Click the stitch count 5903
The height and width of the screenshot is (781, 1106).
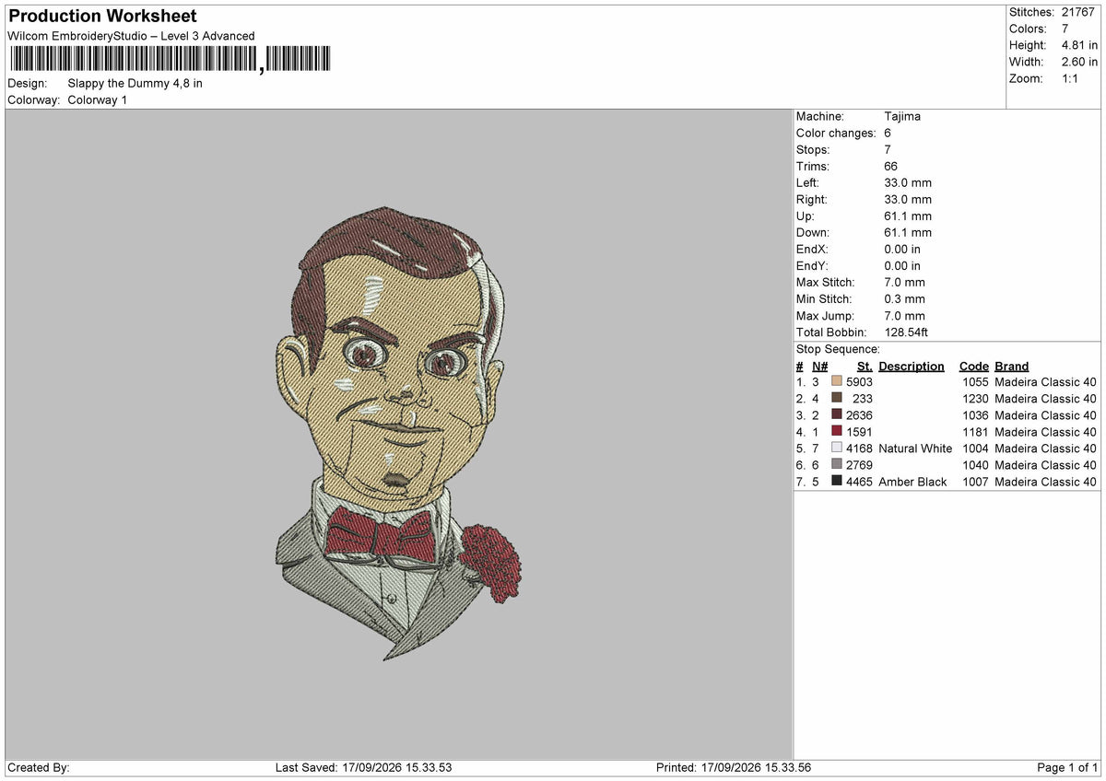(859, 381)
